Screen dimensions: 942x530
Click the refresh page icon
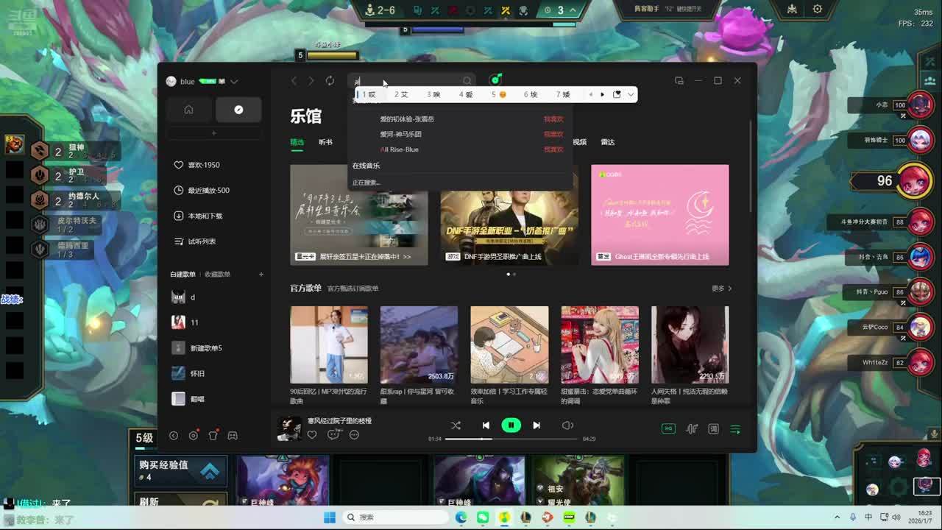330,81
